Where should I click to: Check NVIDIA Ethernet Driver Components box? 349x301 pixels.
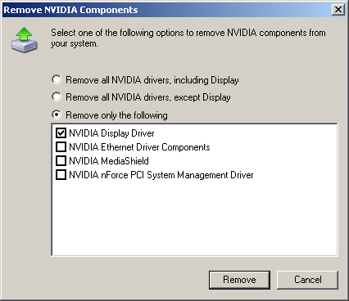click(61, 147)
